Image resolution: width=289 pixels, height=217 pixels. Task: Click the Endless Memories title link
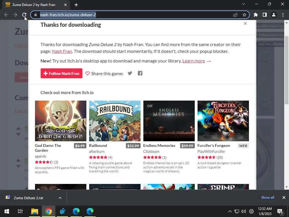[159, 146]
